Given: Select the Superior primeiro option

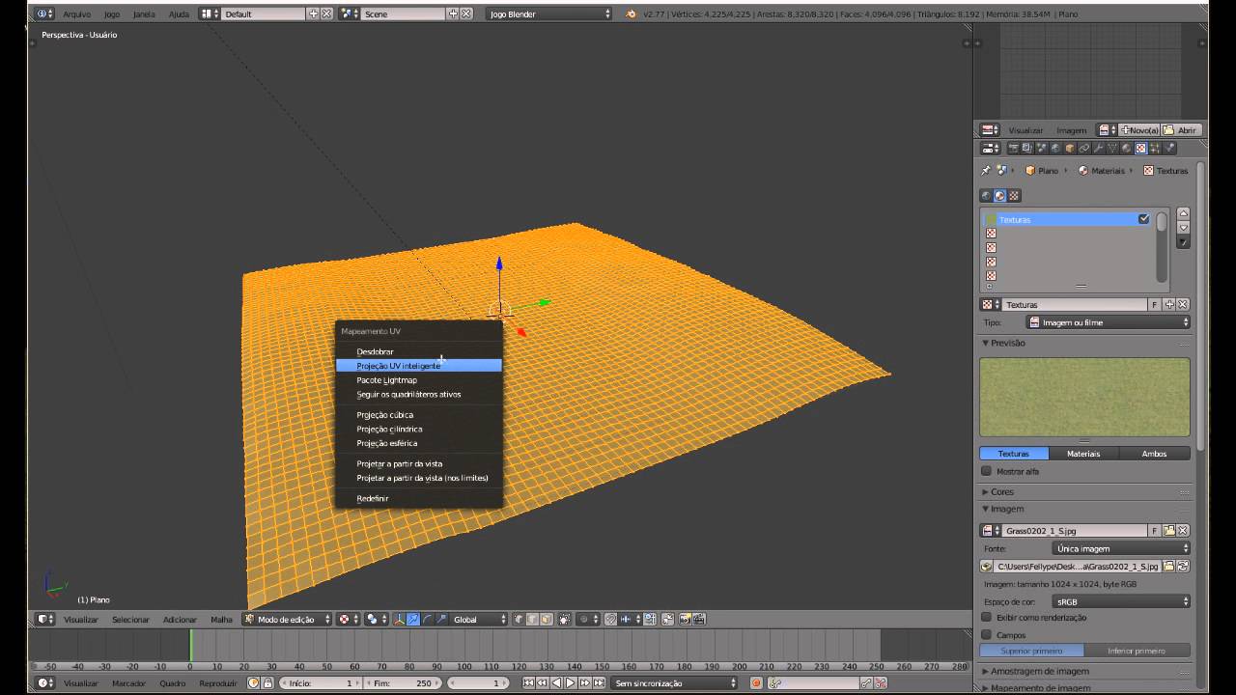Looking at the screenshot, I should pyautogui.click(x=1032, y=651).
